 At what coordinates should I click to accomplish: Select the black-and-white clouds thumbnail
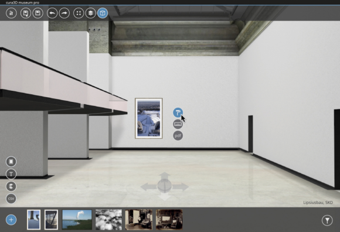tap(108, 220)
